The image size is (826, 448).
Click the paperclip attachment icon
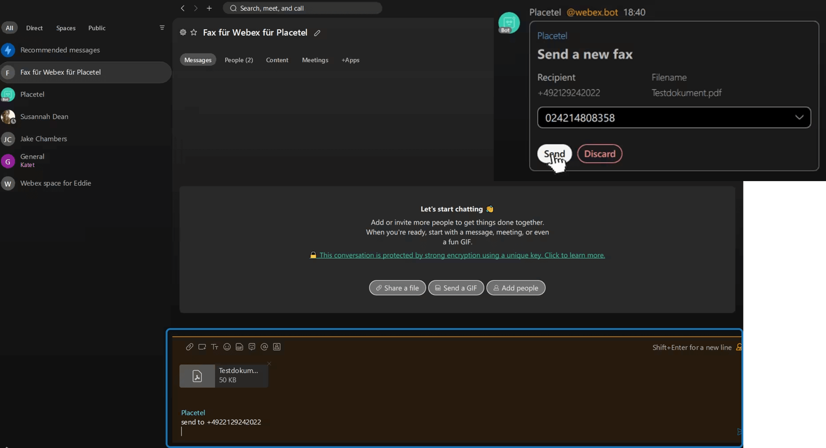(x=189, y=347)
